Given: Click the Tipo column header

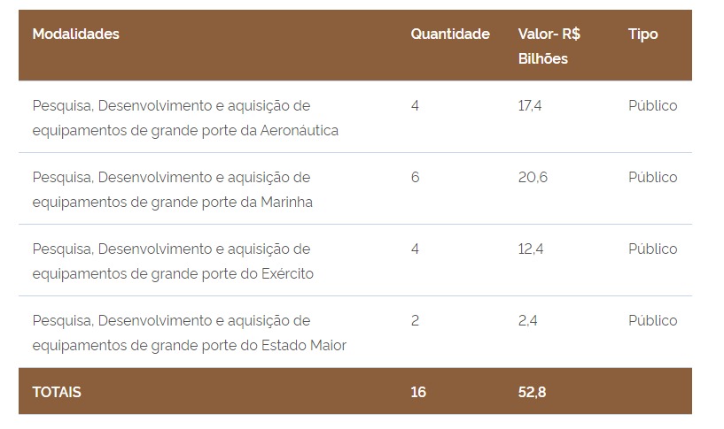Looking at the screenshot, I should point(642,34).
